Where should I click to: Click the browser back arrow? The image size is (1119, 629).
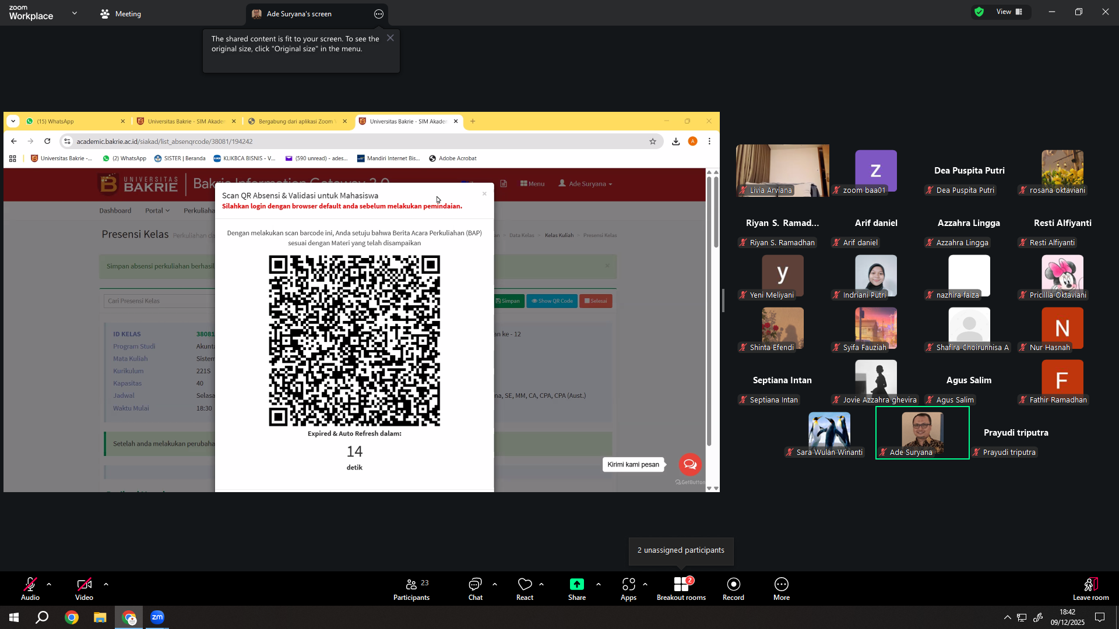point(14,141)
